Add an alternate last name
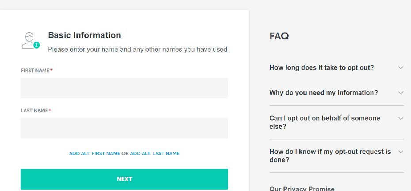 click(155, 154)
